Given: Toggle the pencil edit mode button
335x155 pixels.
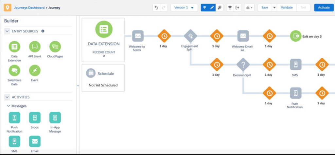Looking at the screenshot, I should [x=212, y=7].
